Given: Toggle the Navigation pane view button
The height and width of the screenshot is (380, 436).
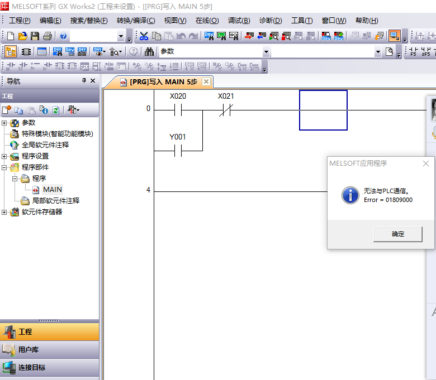Looking at the screenshot, I should [11, 52].
